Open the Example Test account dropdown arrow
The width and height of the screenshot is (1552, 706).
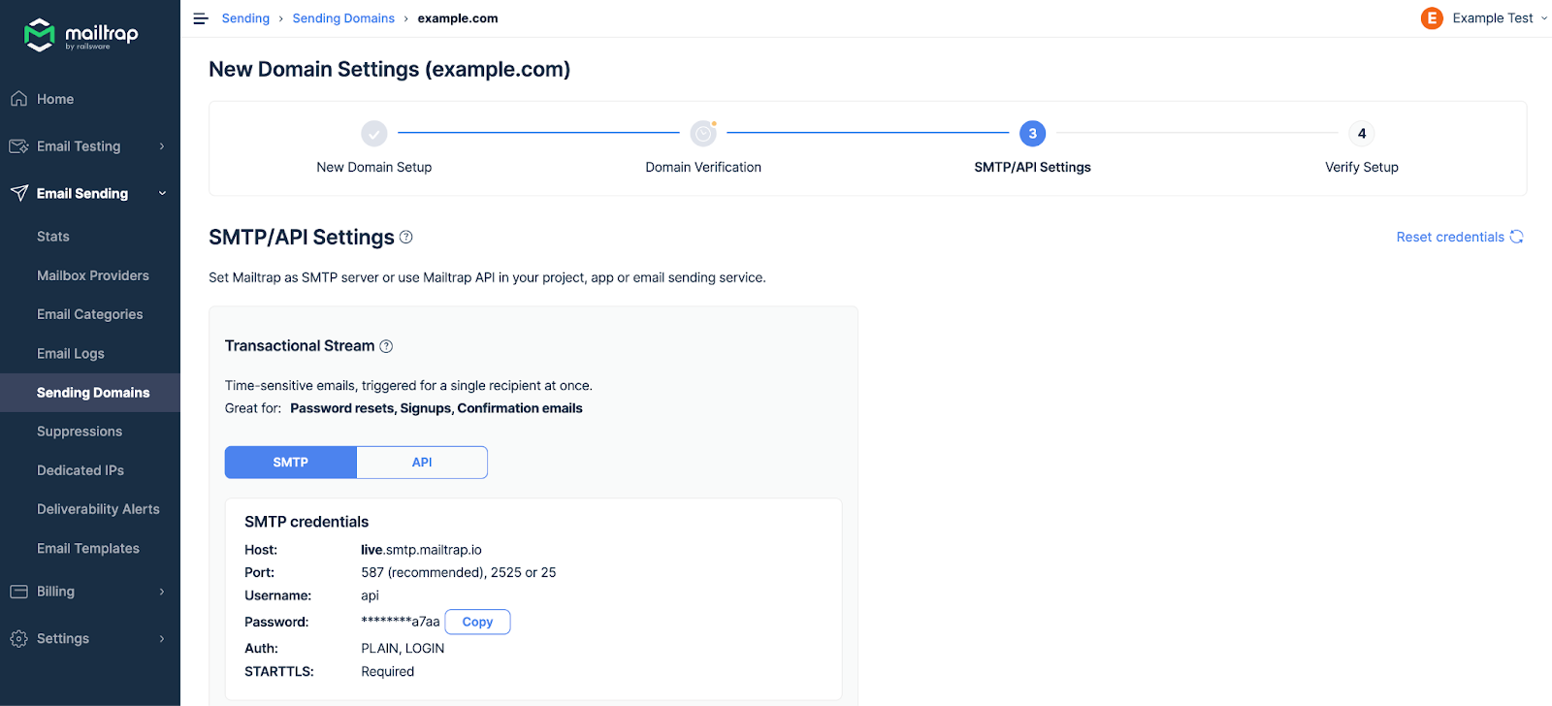coord(1544,18)
